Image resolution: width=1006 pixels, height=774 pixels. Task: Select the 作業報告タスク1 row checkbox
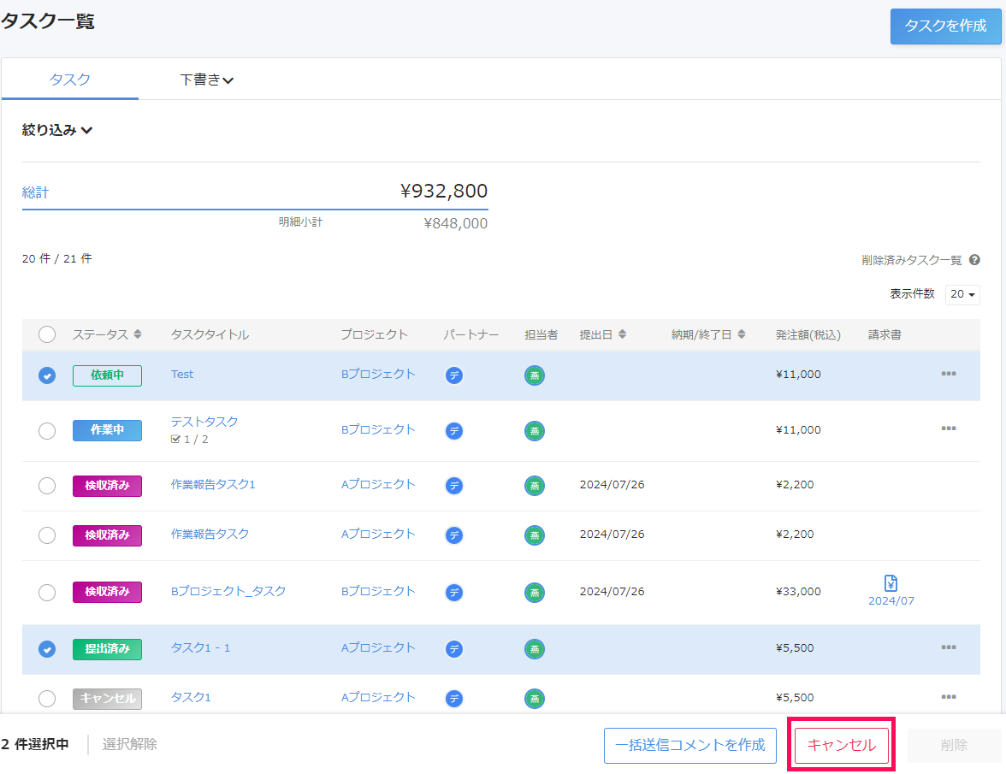coord(47,486)
